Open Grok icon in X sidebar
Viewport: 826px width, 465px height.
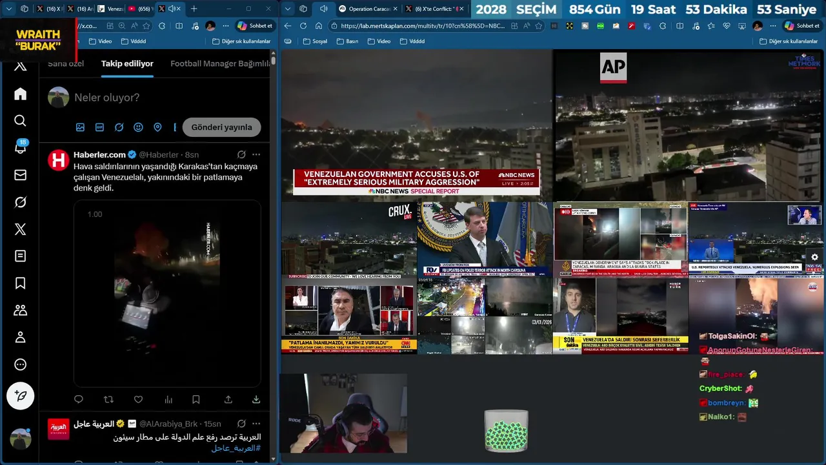(x=20, y=202)
